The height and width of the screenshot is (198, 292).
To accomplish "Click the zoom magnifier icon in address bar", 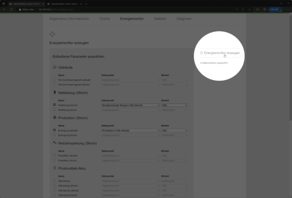I will 243,10.
